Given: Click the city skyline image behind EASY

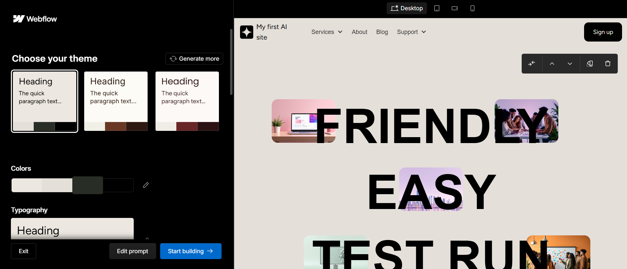Looking at the screenshot, I should 431,189.
